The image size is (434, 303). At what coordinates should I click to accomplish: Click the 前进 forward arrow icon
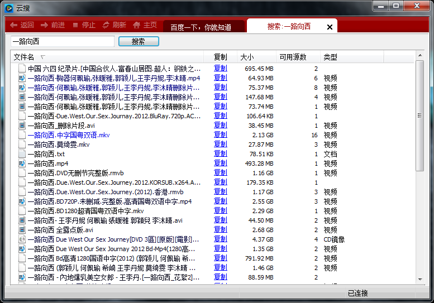(x=44, y=25)
